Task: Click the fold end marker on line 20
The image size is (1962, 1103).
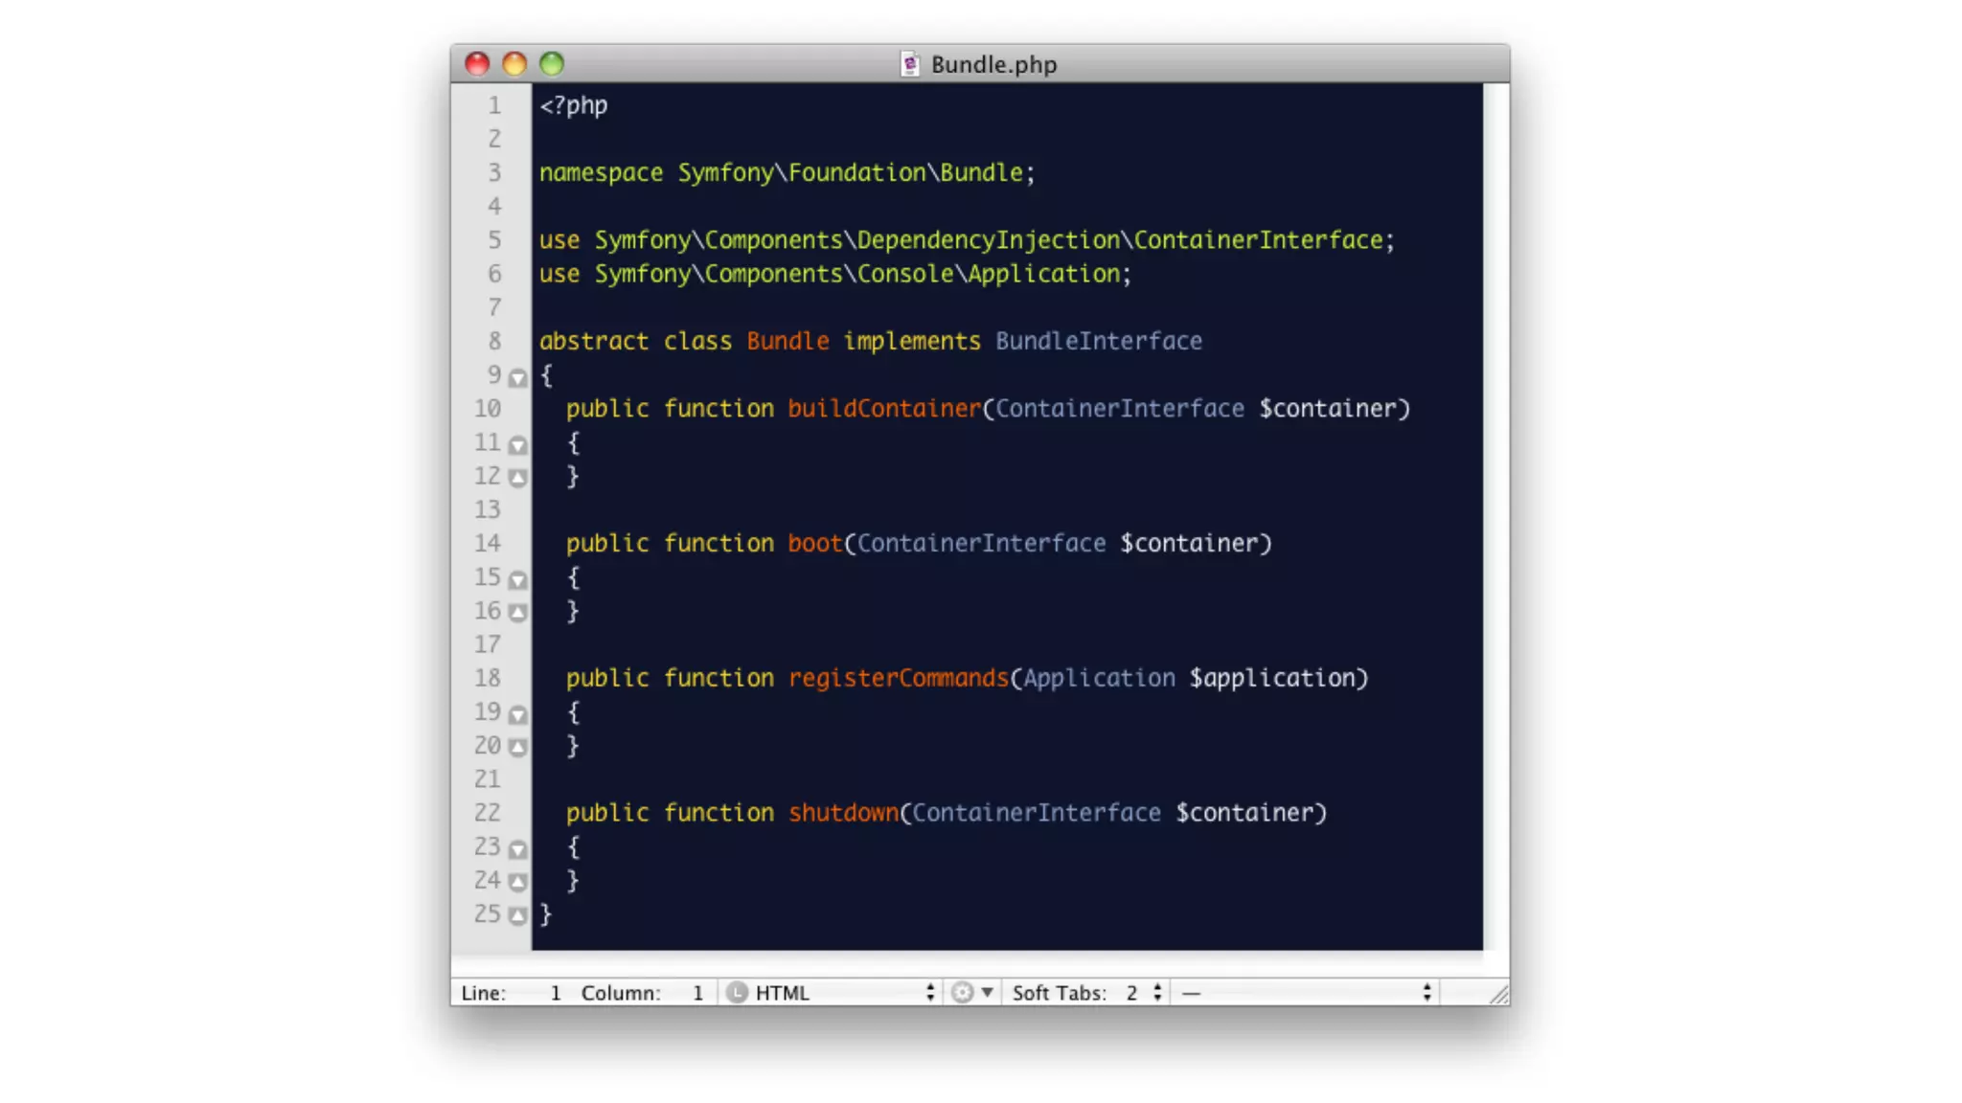Action: point(517,747)
